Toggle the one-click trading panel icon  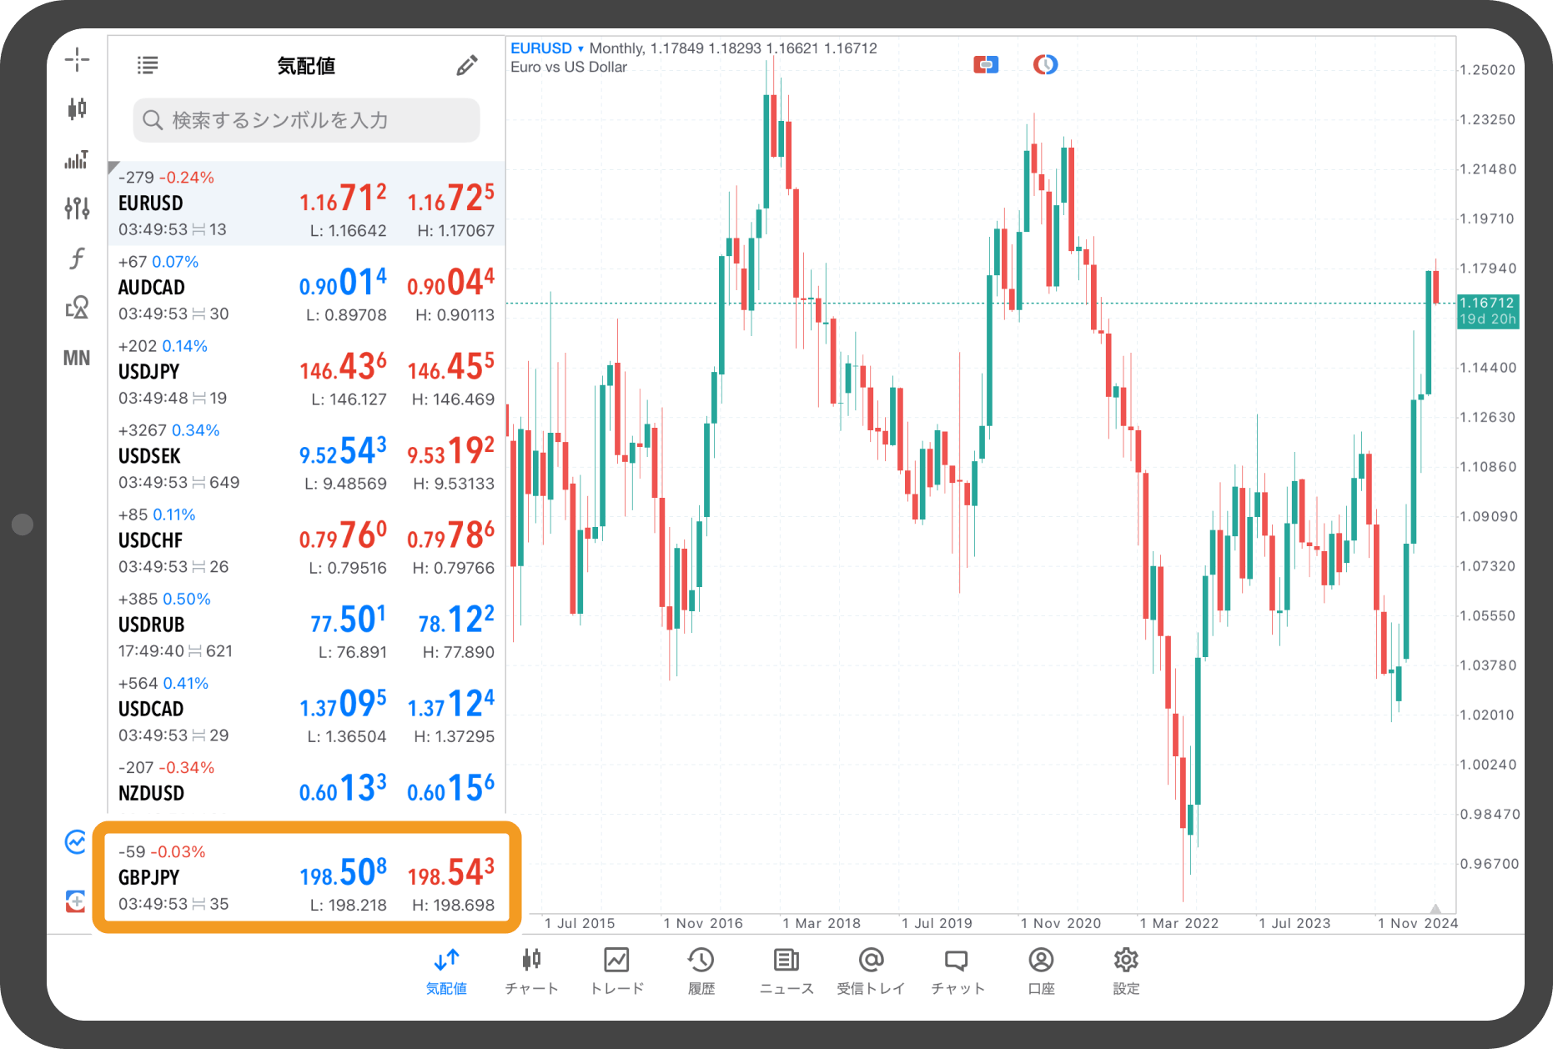[986, 64]
